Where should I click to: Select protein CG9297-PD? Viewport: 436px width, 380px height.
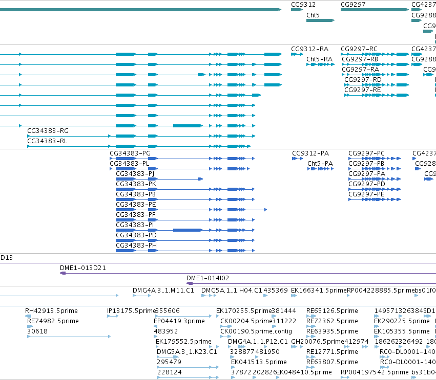367,184
